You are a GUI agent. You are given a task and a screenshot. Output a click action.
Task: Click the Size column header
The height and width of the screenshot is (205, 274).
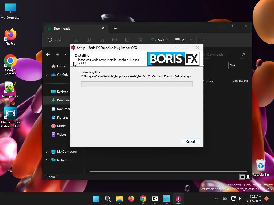(x=233, y=65)
